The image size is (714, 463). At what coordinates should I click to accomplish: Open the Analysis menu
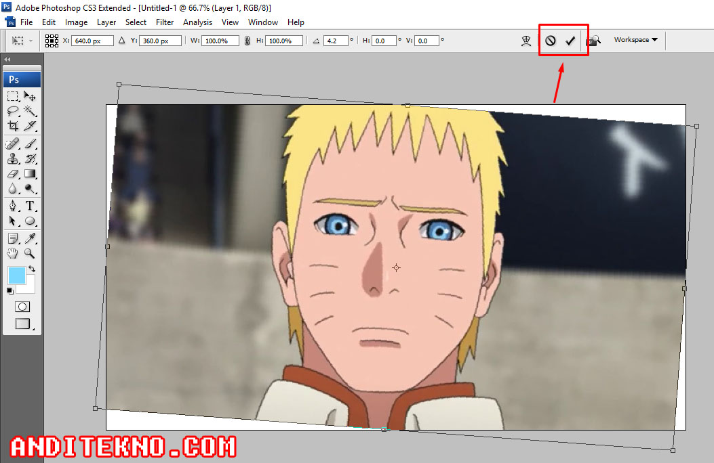(197, 22)
